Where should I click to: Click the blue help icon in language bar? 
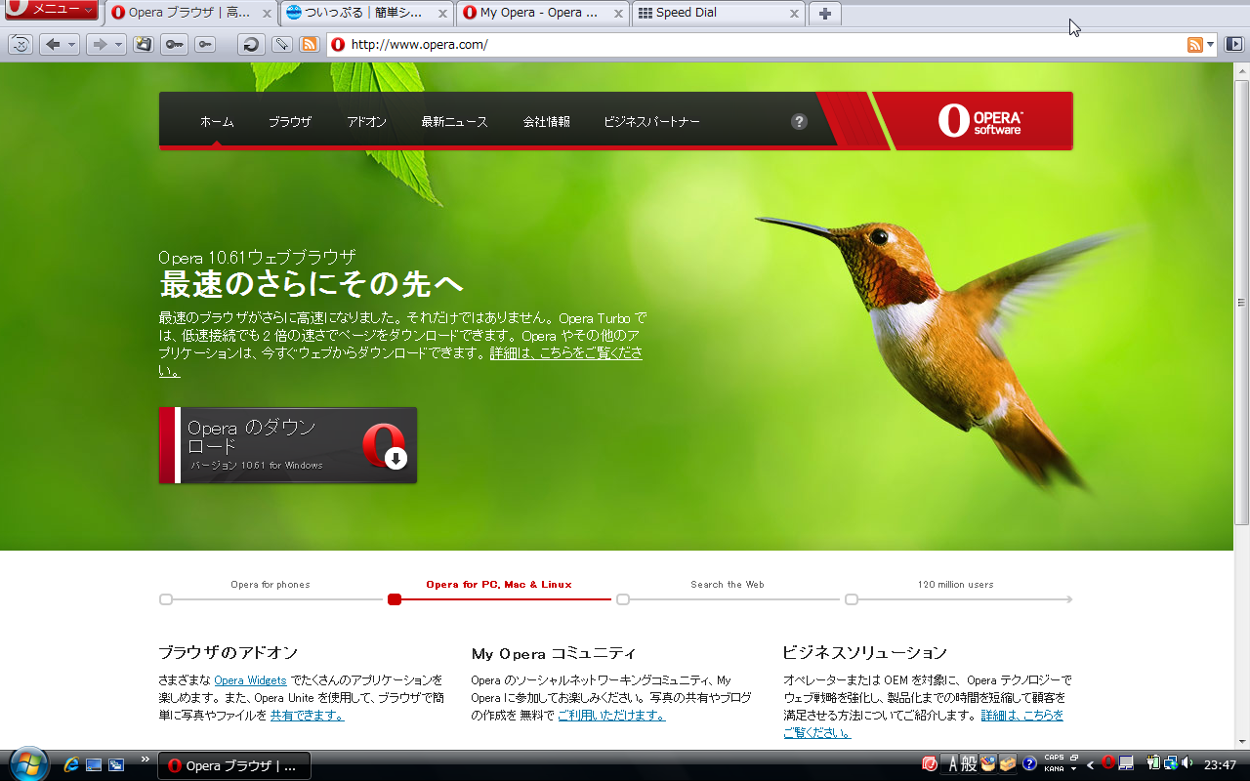(x=1029, y=763)
